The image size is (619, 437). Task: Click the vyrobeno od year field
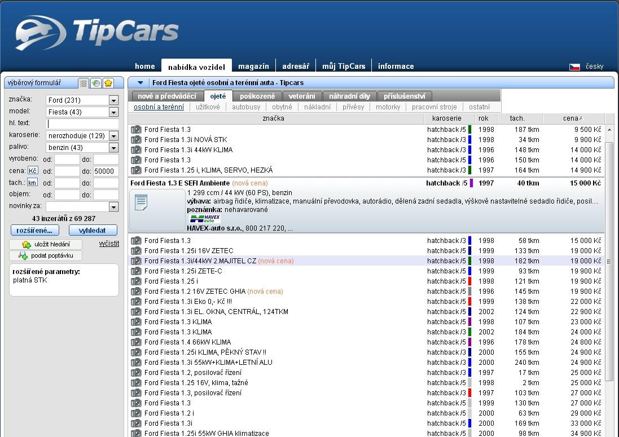point(67,160)
